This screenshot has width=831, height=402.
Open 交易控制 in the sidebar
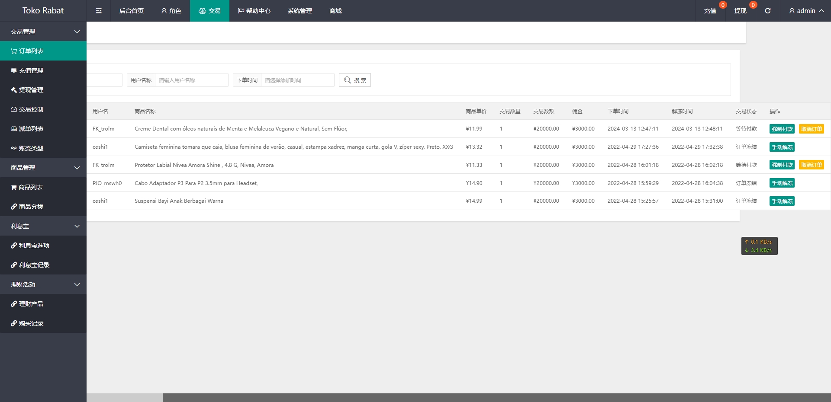pyautogui.click(x=43, y=109)
